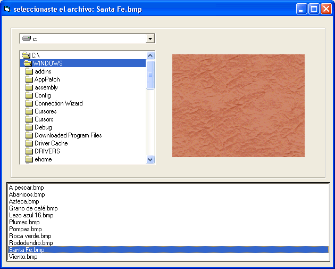Click the Santa Fe texture preview image
The width and height of the screenshot is (335, 269).
coord(238,105)
